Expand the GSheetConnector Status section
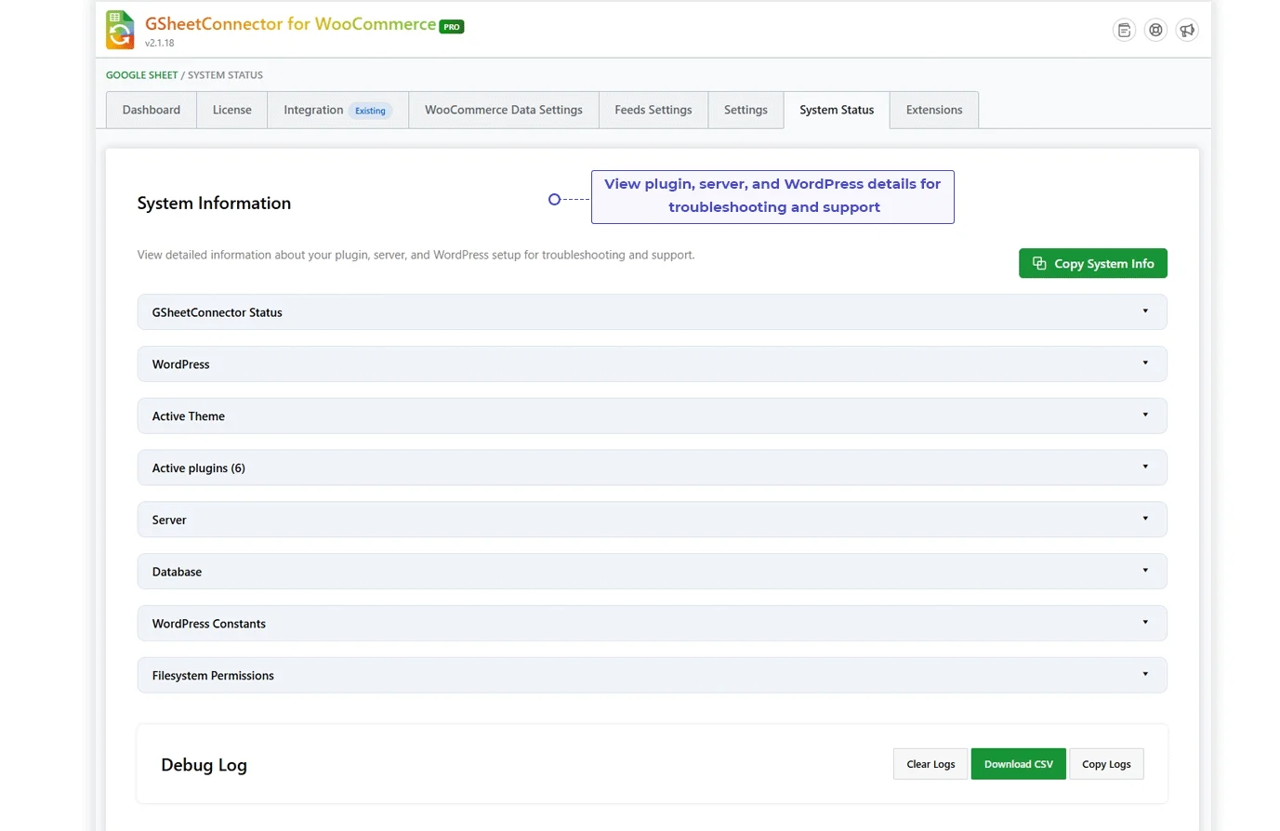1280x831 pixels. [653, 312]
